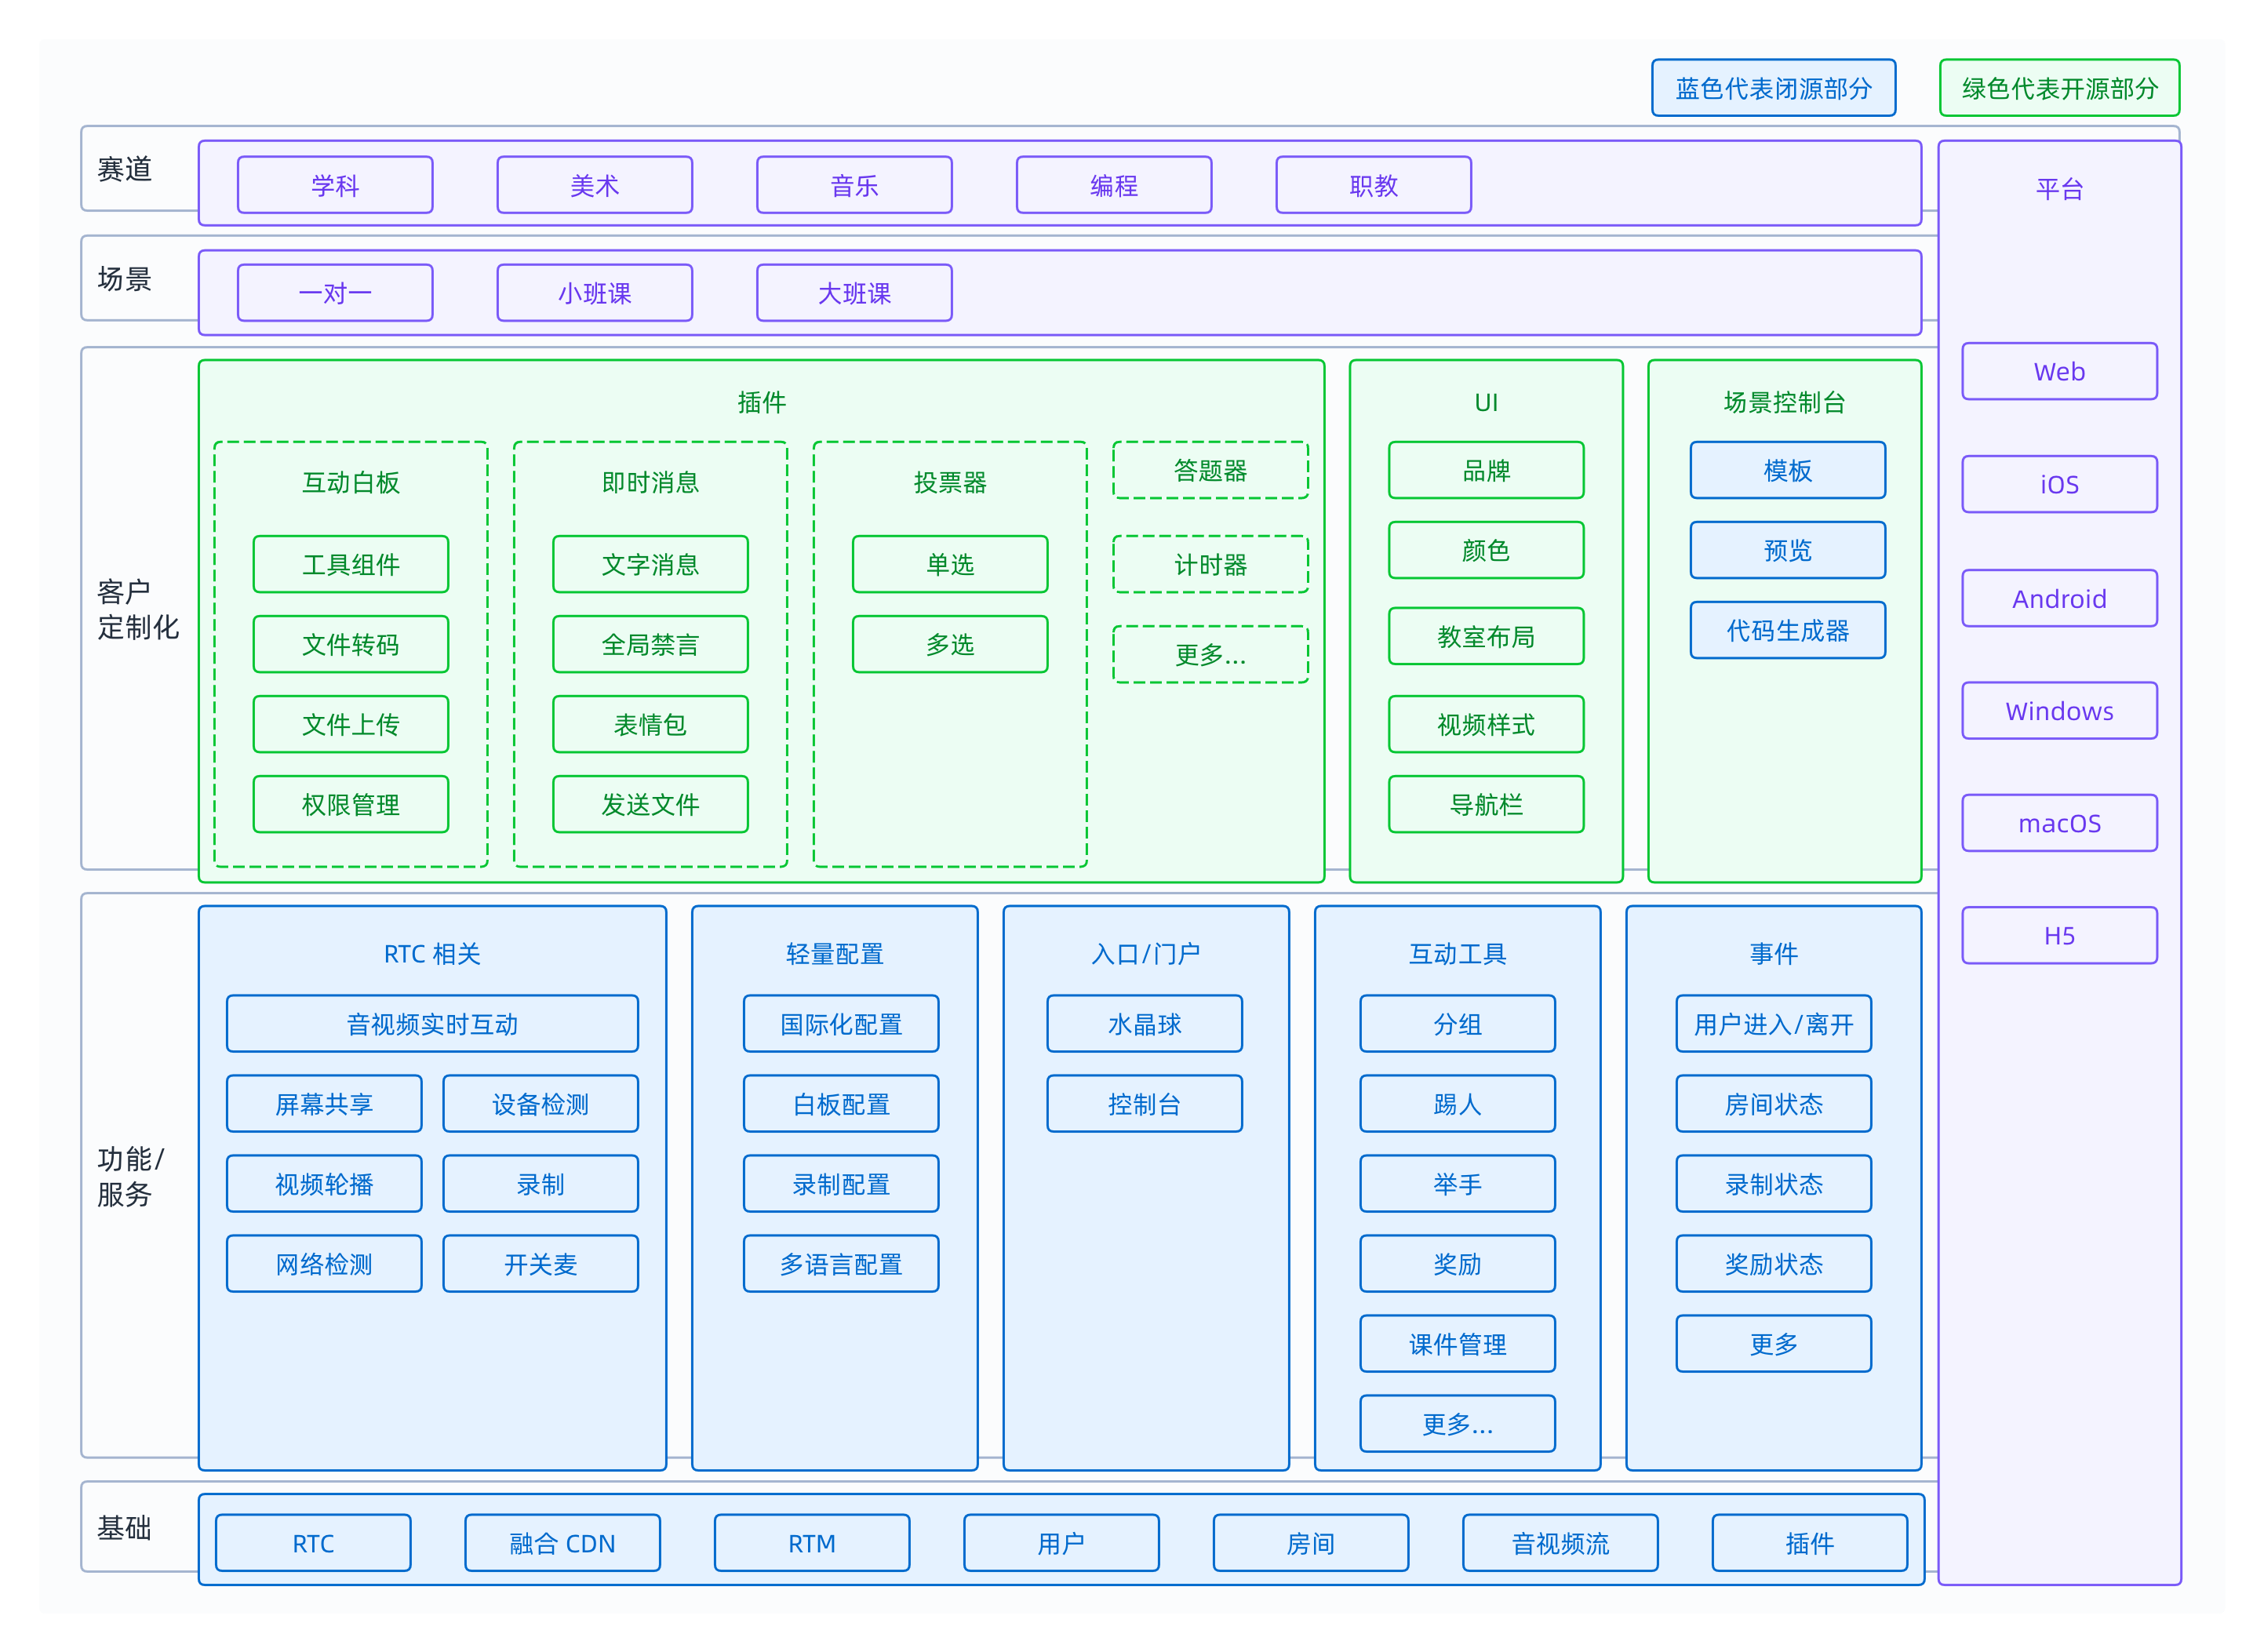The height and width of the screenshot is (1652, 2264).
Task: Click the 一对一 scene box
Action: point(335,293)
